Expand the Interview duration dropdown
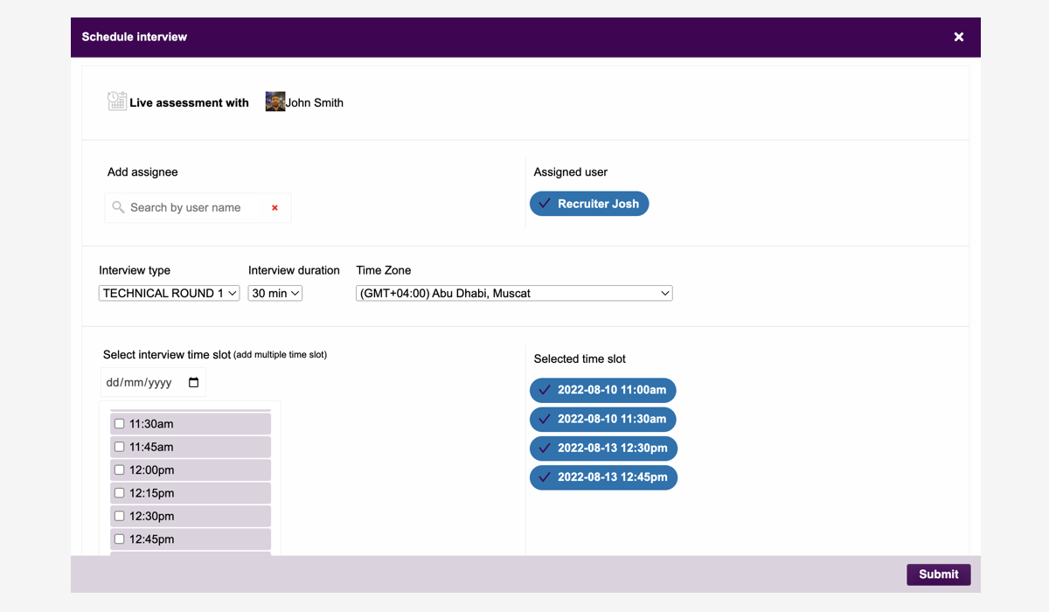 [275, 294]
